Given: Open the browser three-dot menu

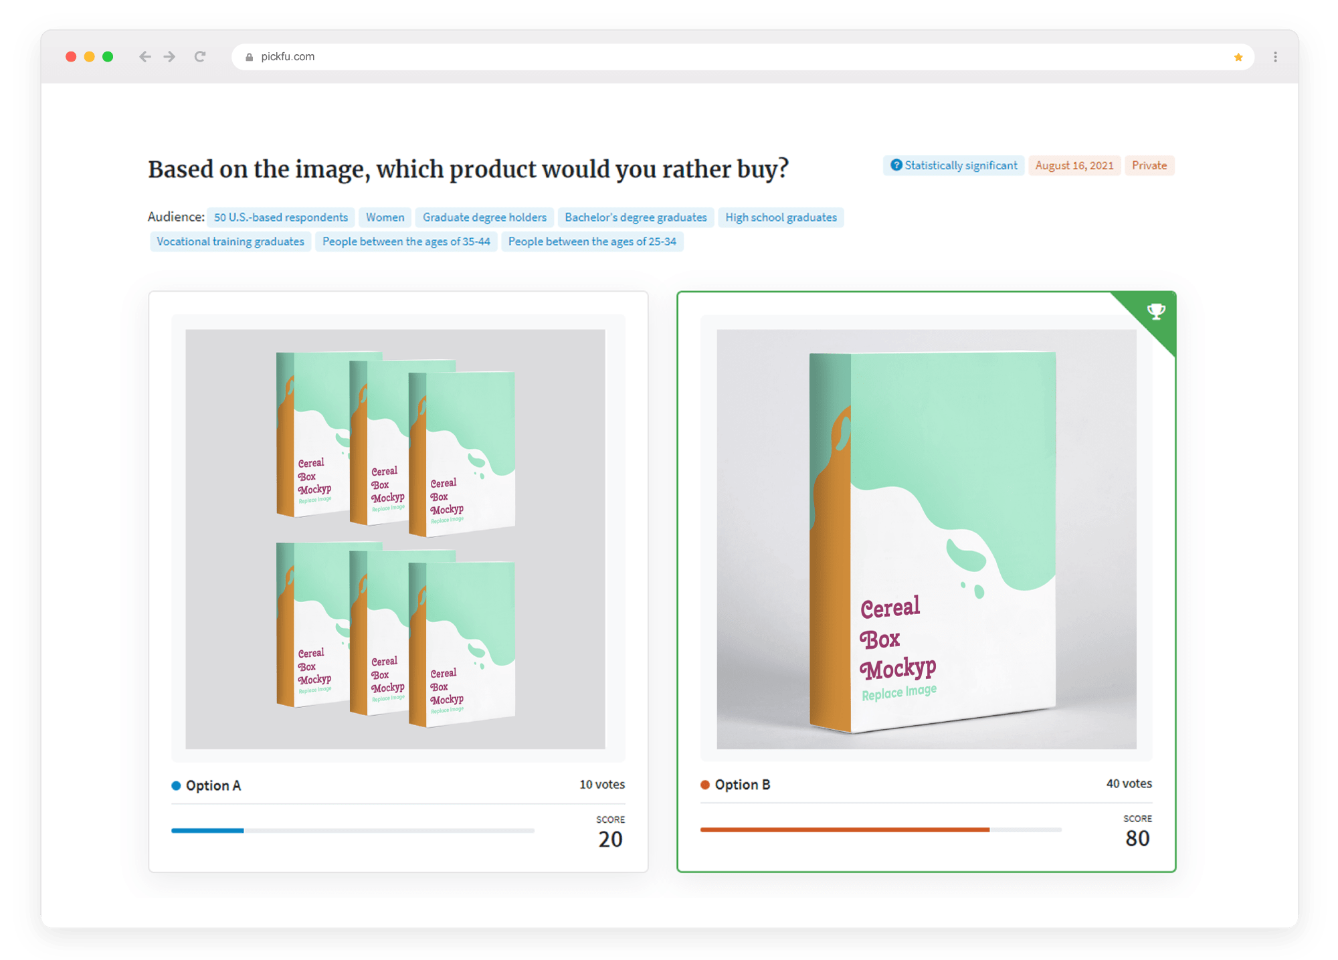Looking at the screenshot, I should [1275, 57].
